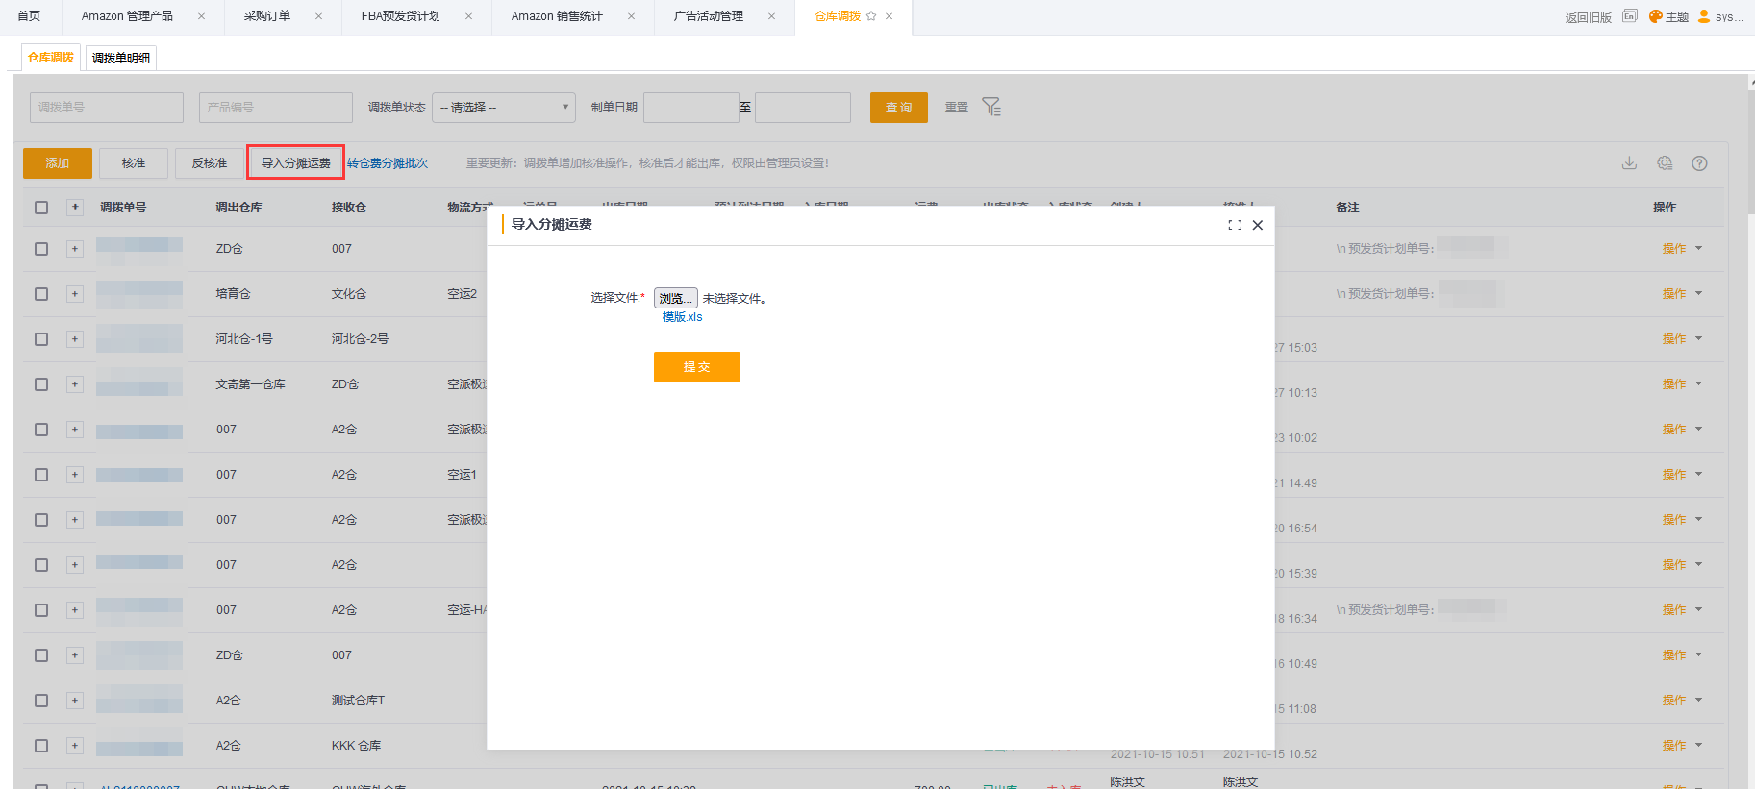Star the 仓库调拨 tab as favorite

(871, 16)
